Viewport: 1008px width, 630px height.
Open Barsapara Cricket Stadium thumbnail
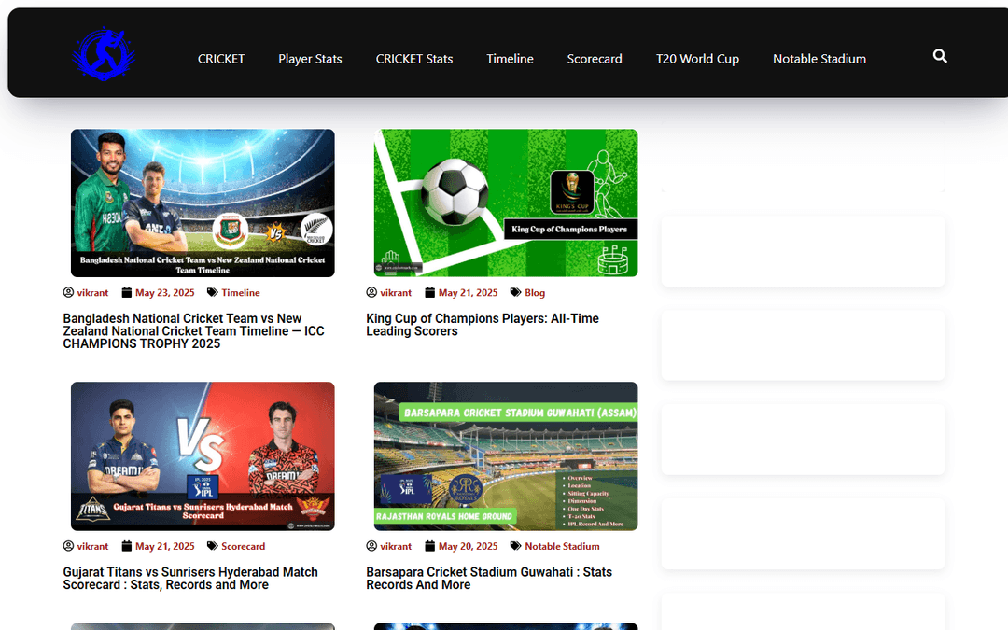pos(506,456)
